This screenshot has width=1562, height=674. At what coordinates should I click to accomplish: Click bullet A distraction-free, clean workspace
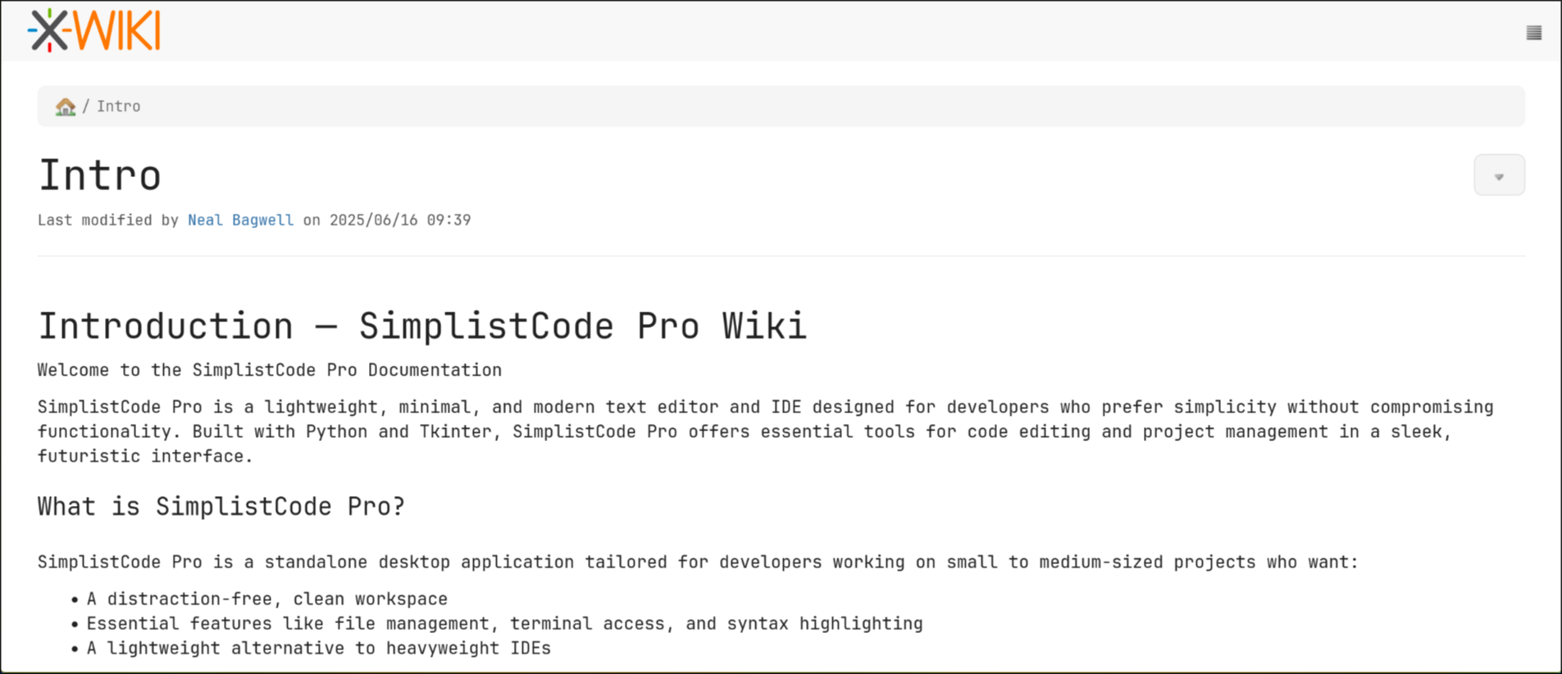click(x=267, y=599)
